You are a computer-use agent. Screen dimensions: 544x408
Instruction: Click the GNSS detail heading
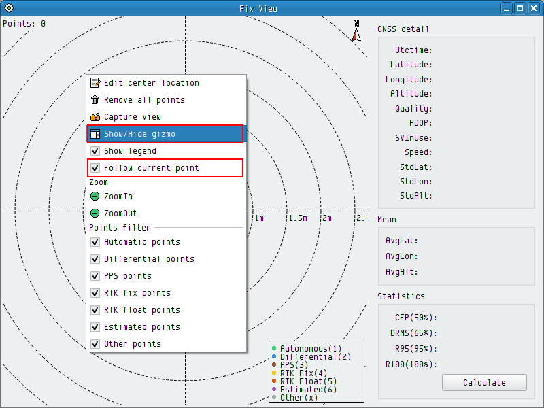[403, 29]
